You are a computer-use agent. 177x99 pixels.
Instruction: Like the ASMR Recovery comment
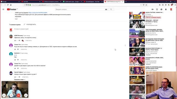(15, 40)
